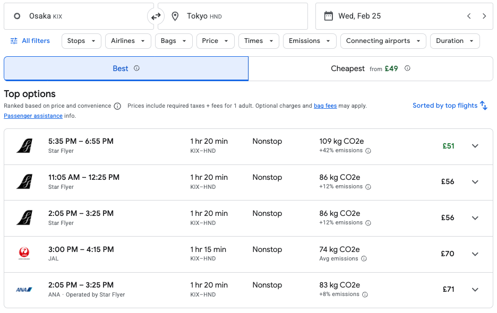Screen dimensions: 497x313
Task: Open the Stops filter dropdown
Action: coord(81,41)
